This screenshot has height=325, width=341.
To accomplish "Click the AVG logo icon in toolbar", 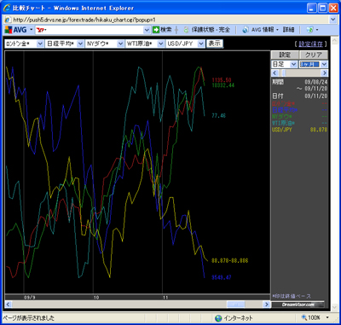I will tap(9, 30).
